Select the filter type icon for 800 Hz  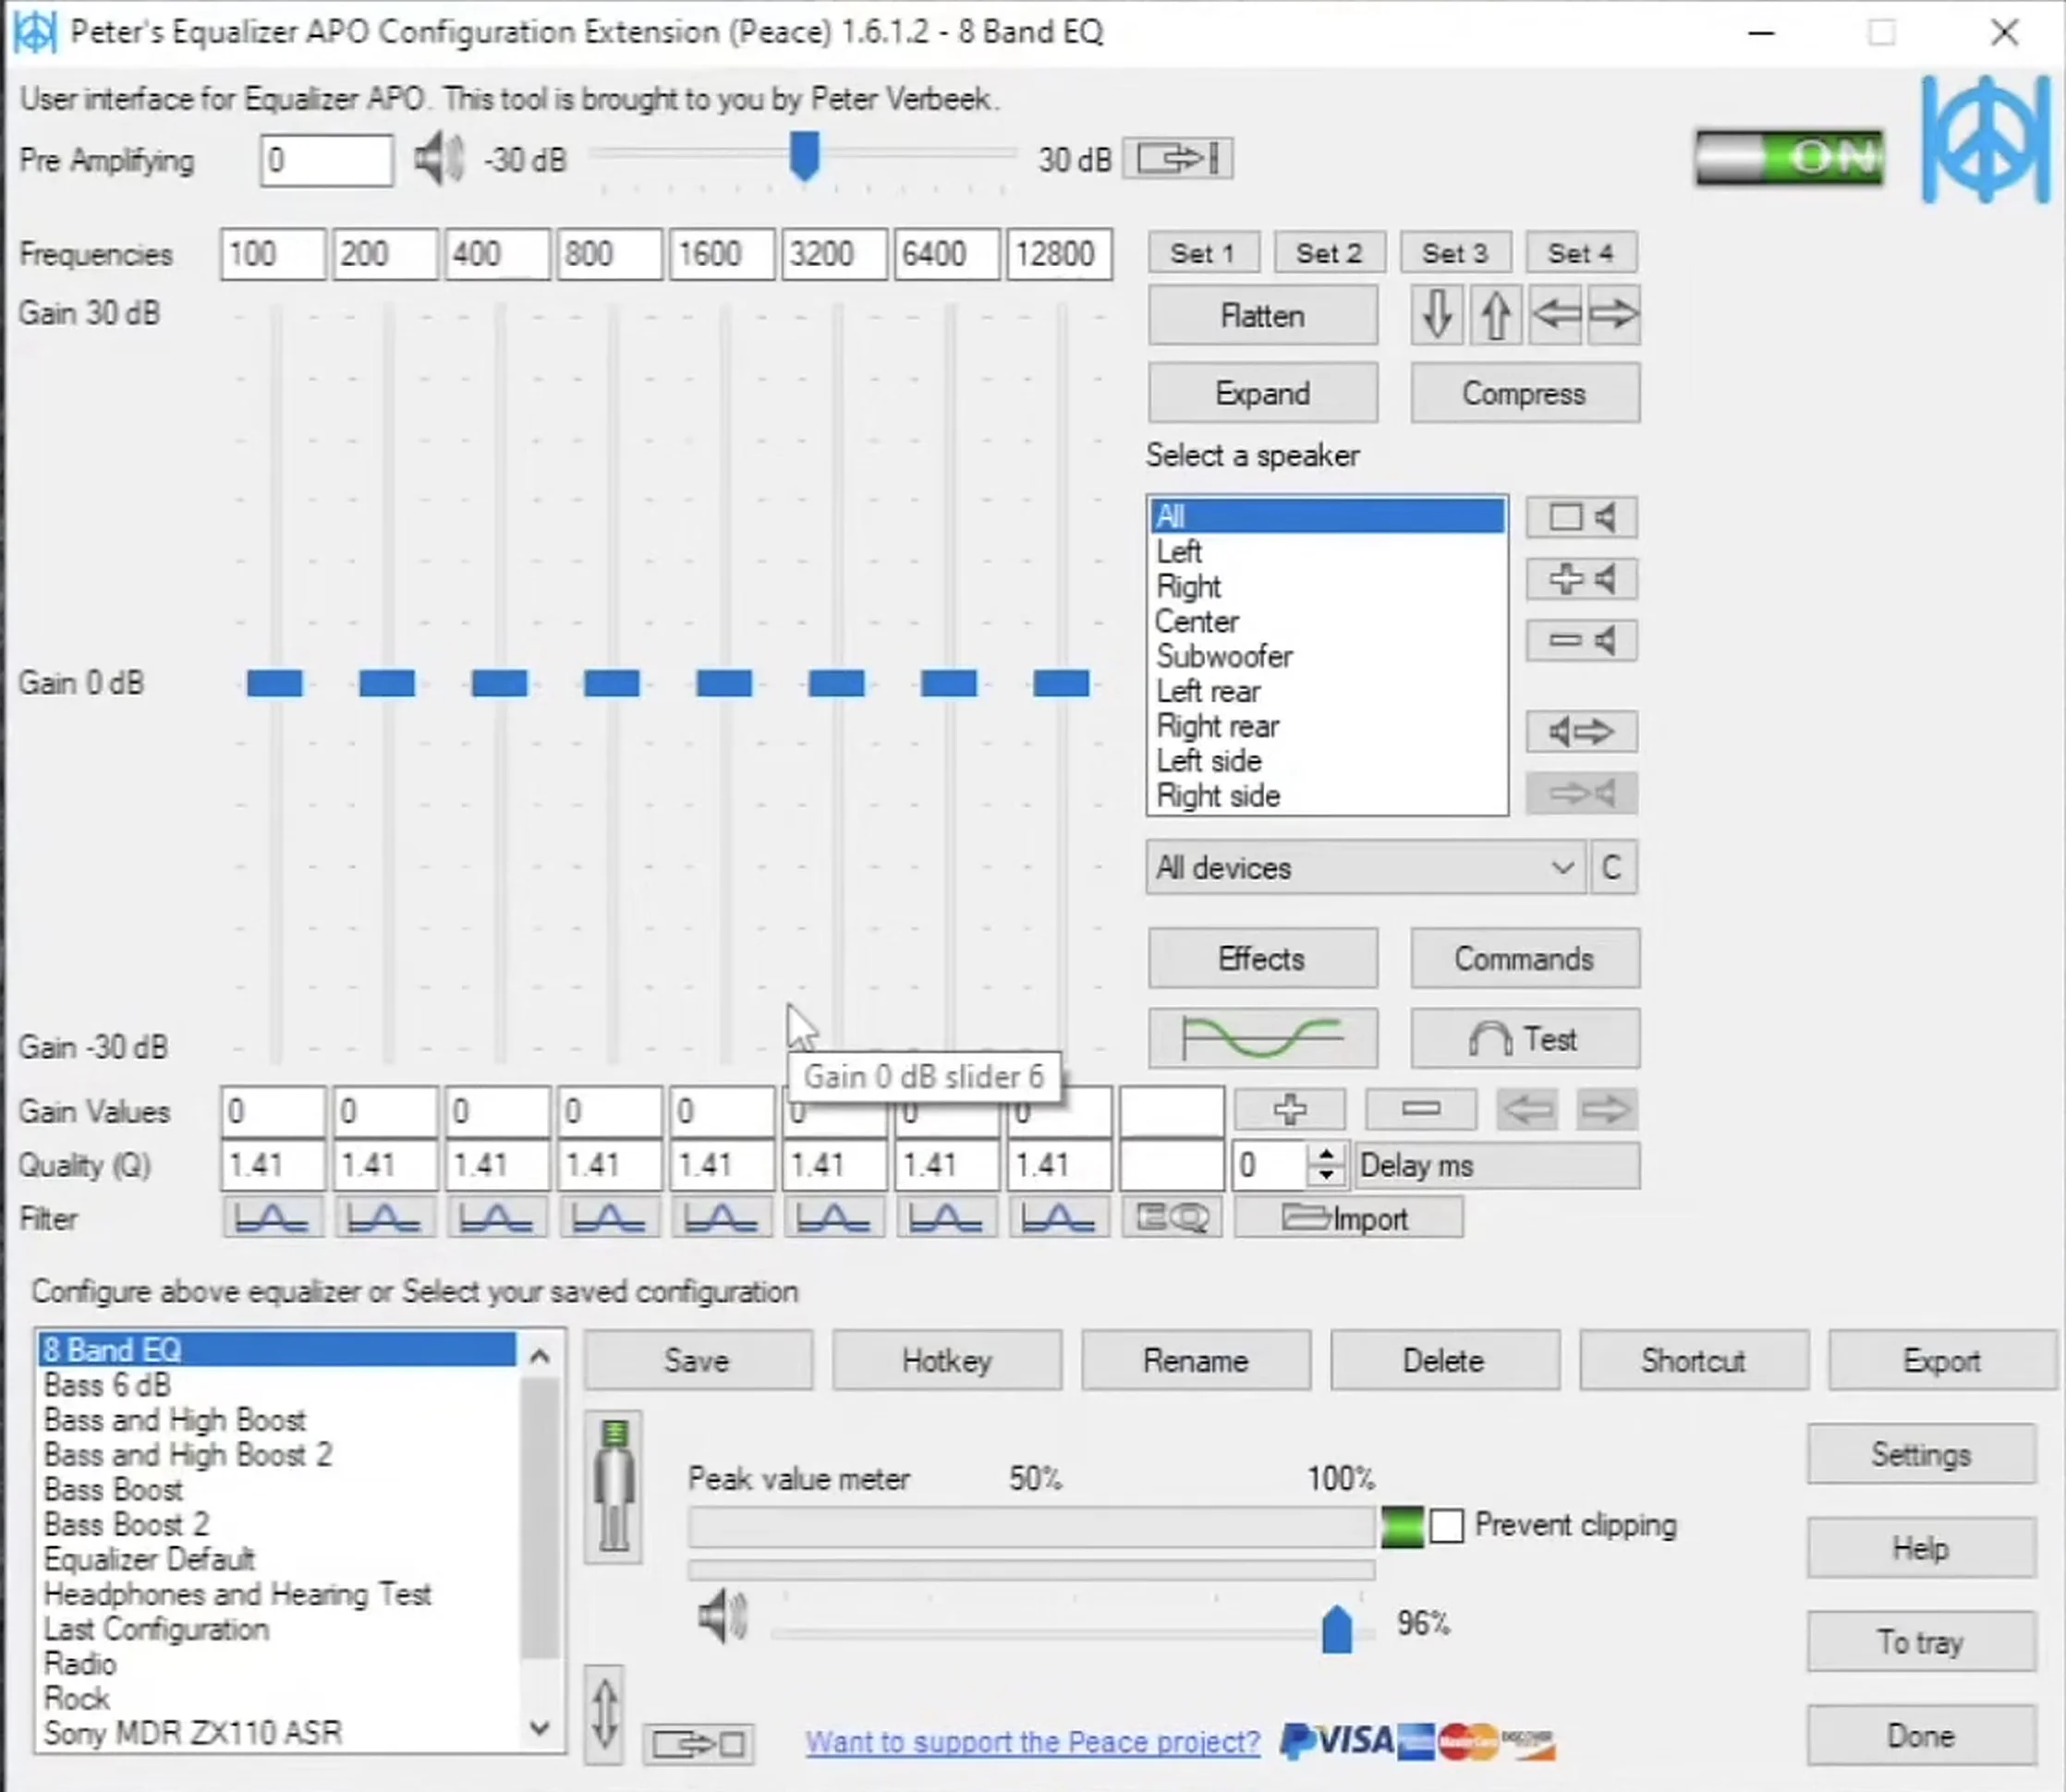tap(609, 1218)
